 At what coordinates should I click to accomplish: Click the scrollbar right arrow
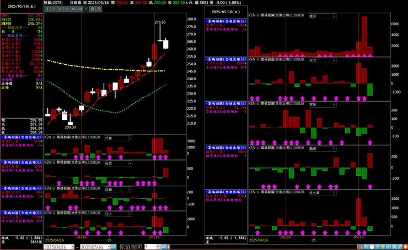tap(361, 247)
